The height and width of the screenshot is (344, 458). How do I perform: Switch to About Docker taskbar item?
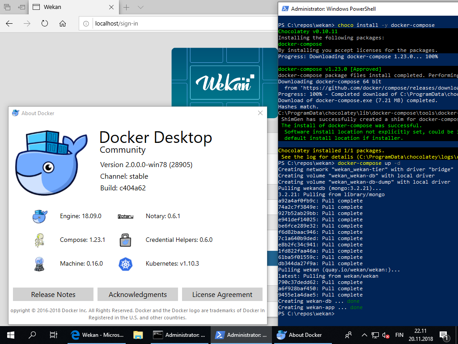coord(299,335)
